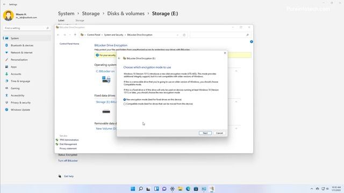Click the Mauro H. account avatar
The width and height of the screenshot is (344, 193).
[9, 16]
